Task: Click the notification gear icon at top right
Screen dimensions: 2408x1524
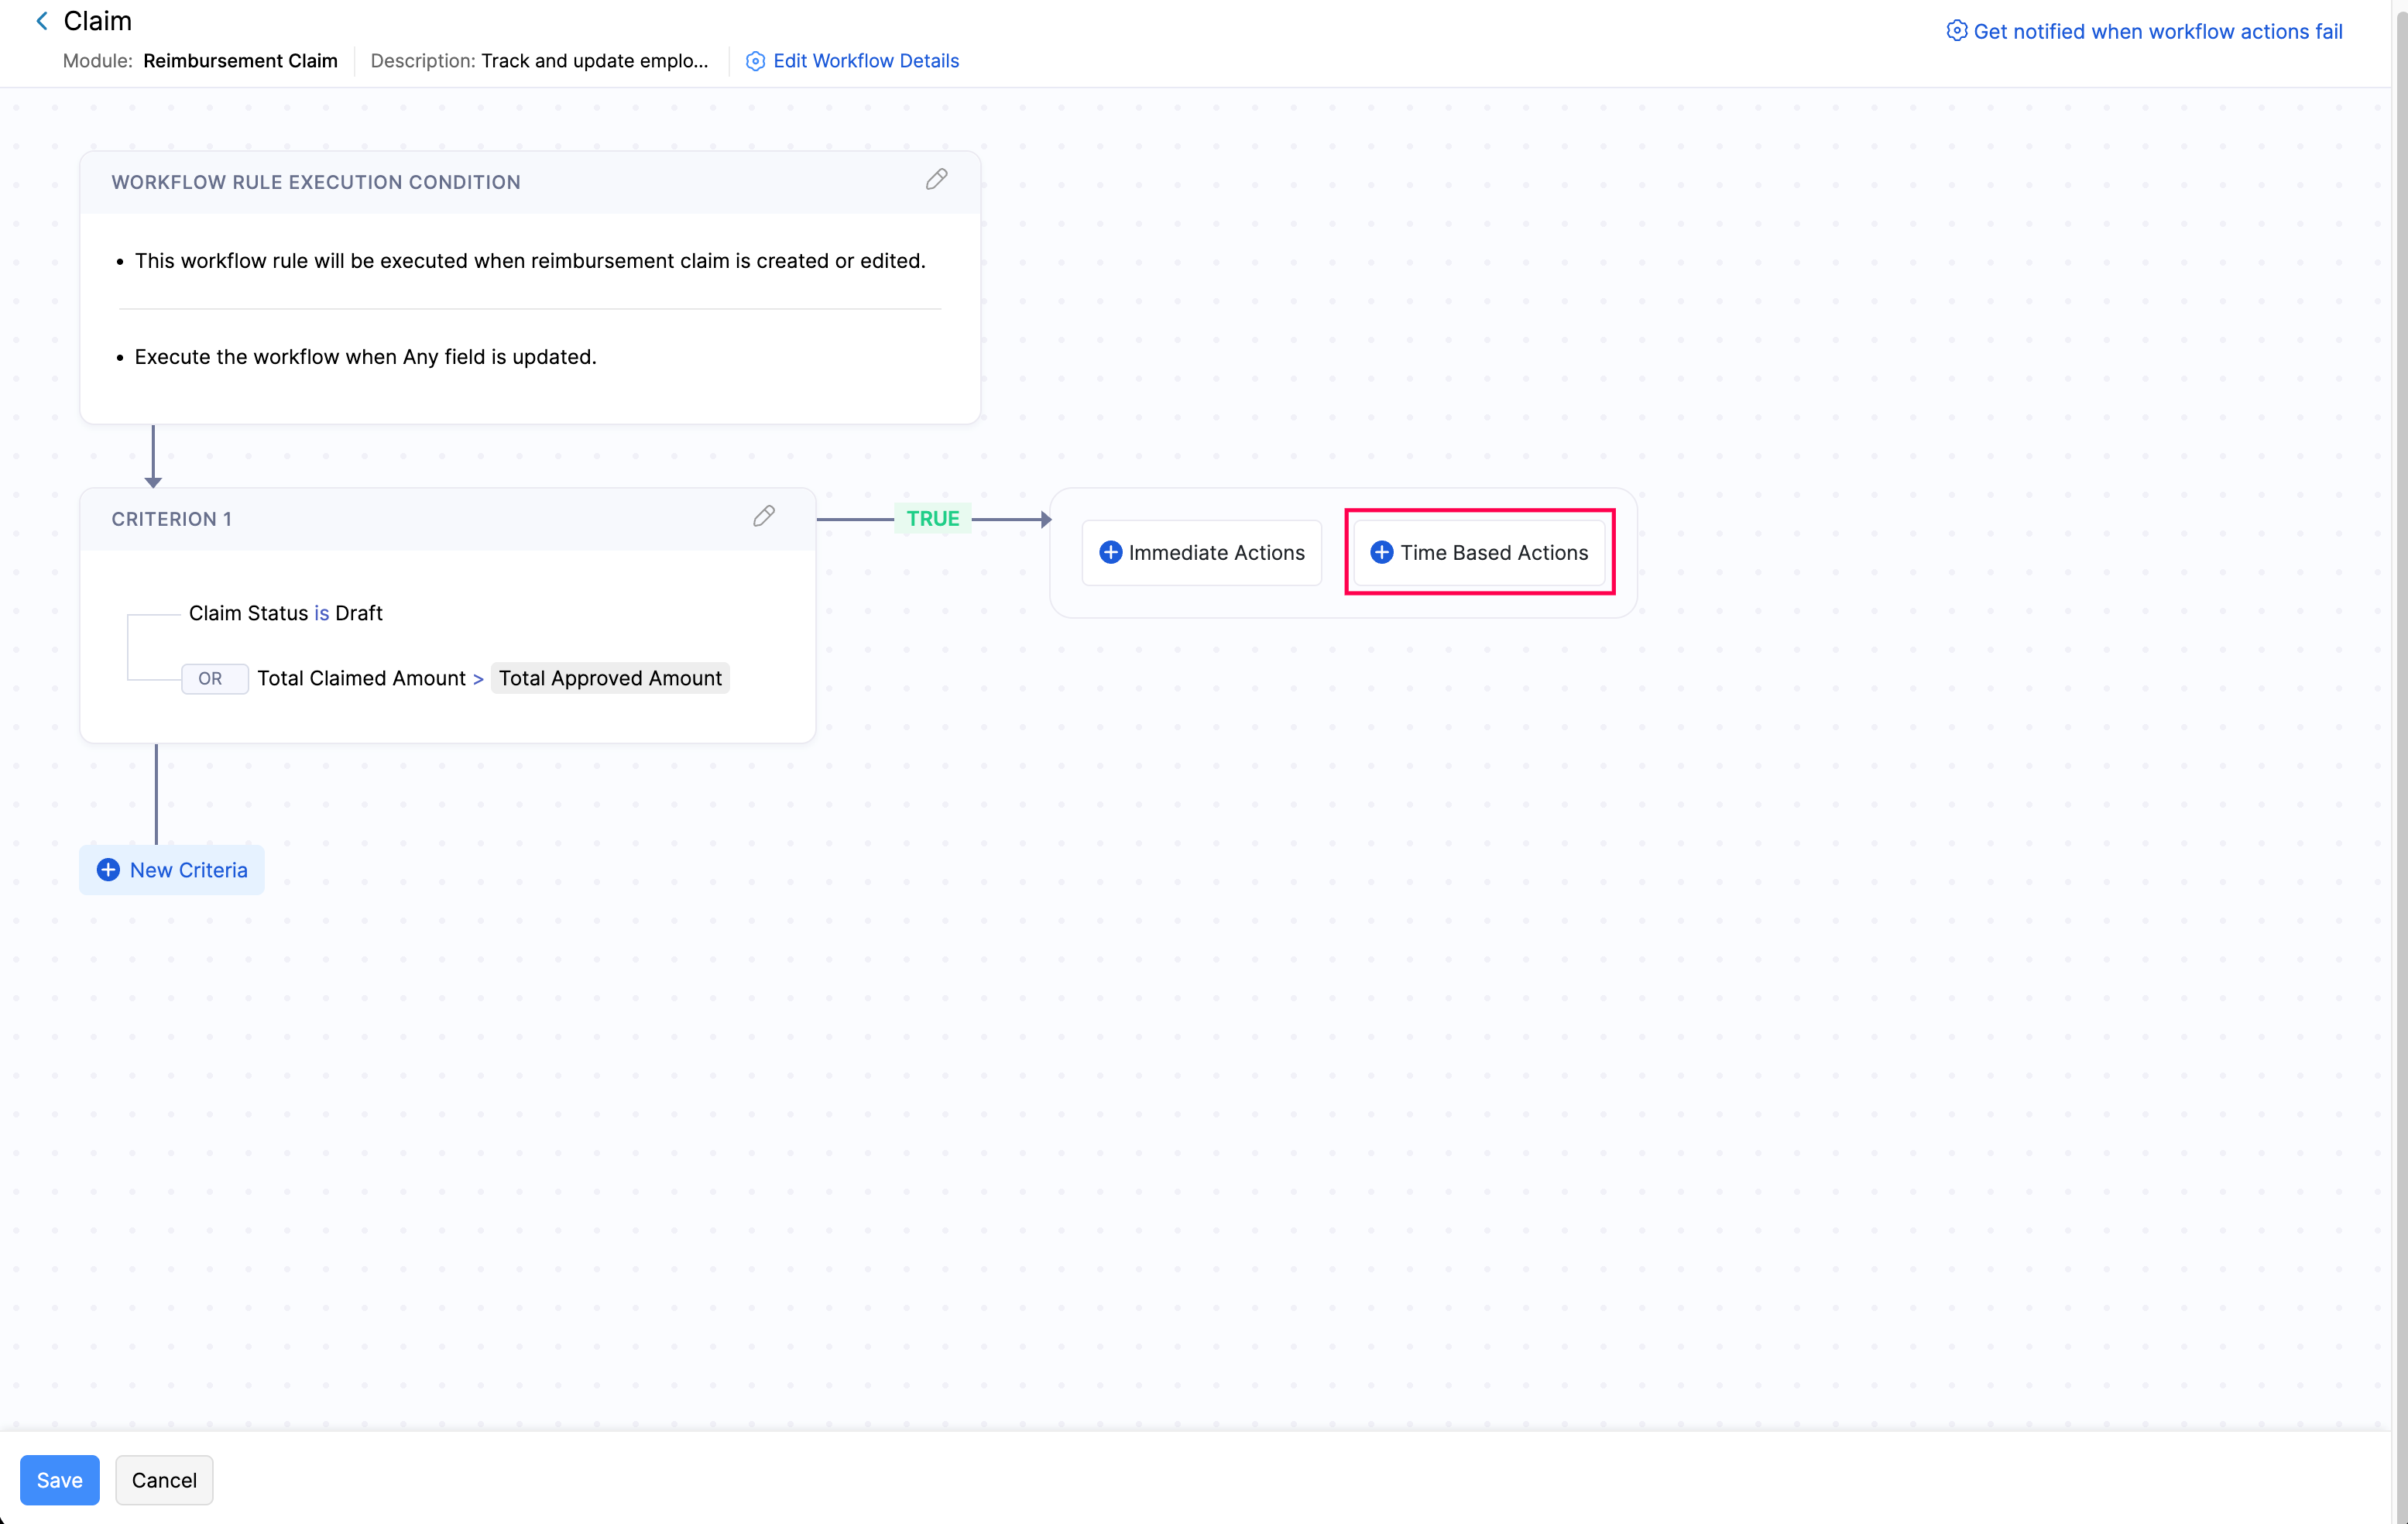Action: [1957, 31]
